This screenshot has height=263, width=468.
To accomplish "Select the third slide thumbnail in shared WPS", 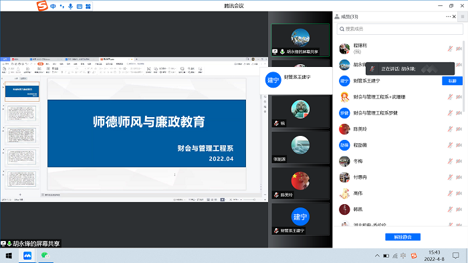I will coord(22,135).
